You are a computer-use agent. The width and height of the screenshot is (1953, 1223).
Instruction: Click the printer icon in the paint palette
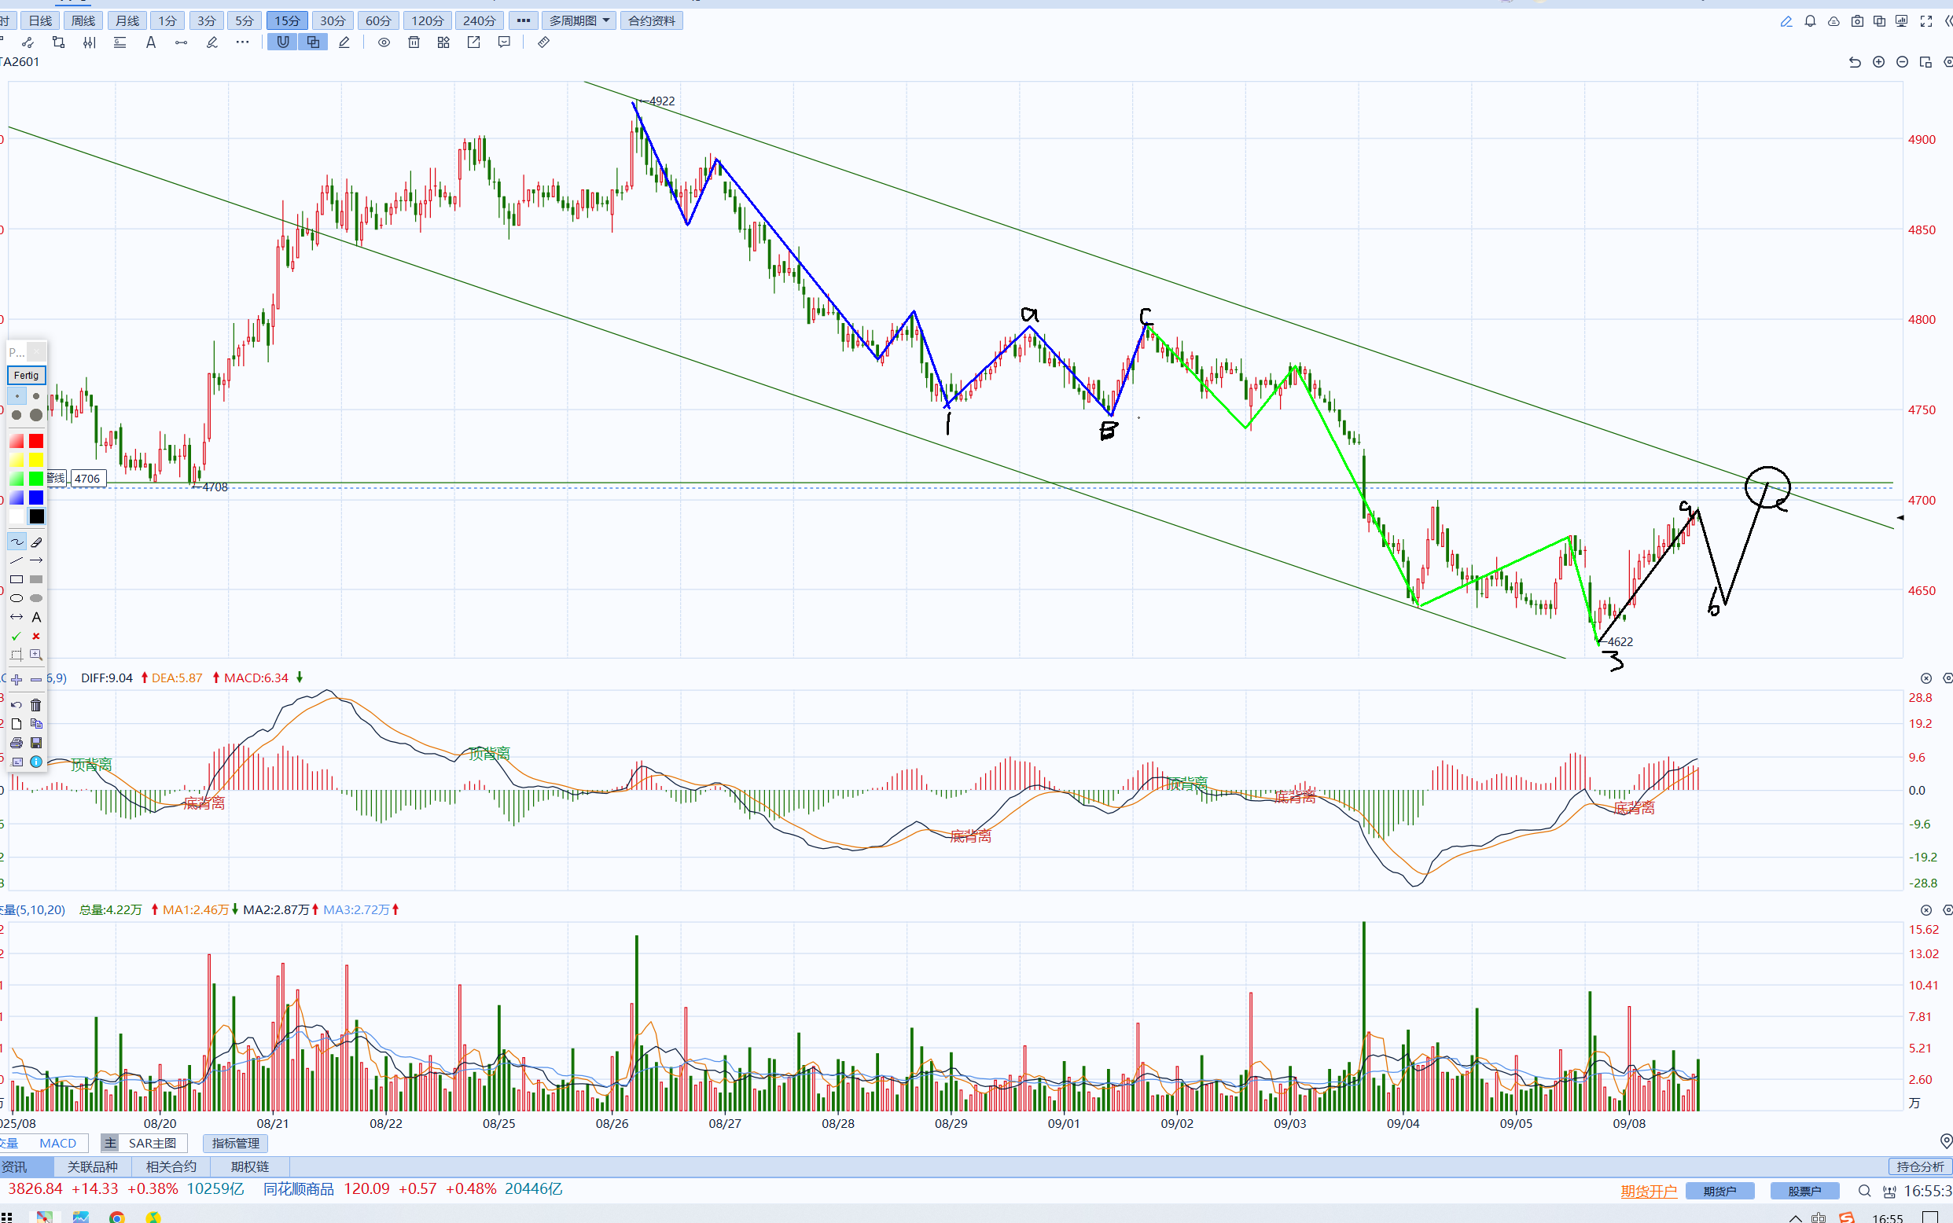pyautogui.click(x=17, y=743)
